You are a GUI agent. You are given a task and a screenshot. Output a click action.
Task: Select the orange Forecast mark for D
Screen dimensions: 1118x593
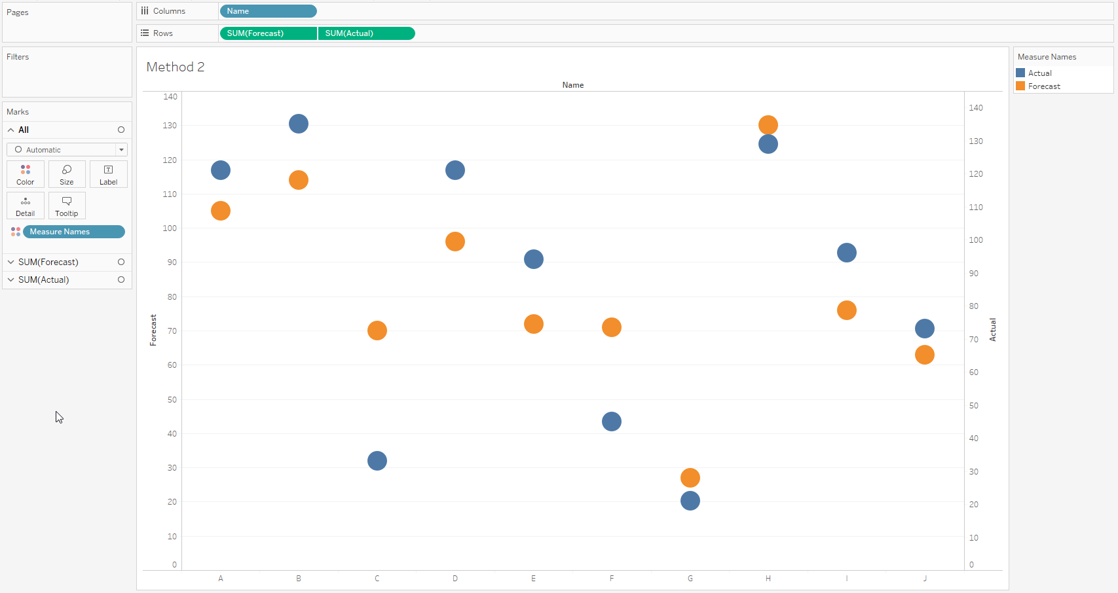[x=455, y=242]
